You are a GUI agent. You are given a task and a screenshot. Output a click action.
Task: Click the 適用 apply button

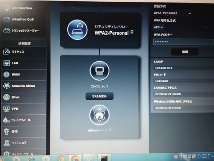click(185, 52)
